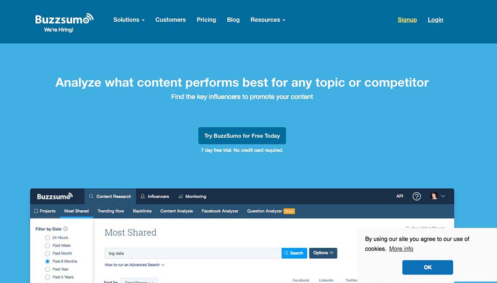Click the Most Shared heading text
The image size is (497, 283).
(131, 232)
